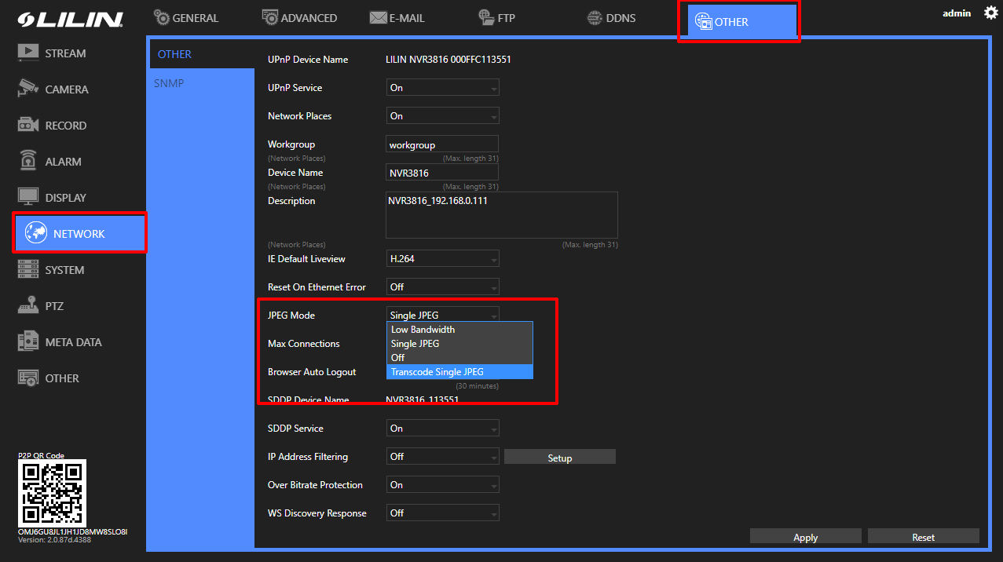The height and width of the screenshot is (562, 1003).
Task: Open the SNMP sub-tab
Action: coord(170,83)
